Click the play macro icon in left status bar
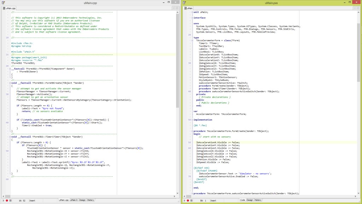Image resolution: width=362 pixels, height=204 pixels. [x=4, y=200]
